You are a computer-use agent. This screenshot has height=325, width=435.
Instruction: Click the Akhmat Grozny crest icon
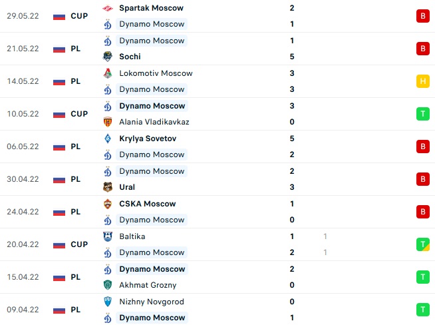click(x=108, y=285)
